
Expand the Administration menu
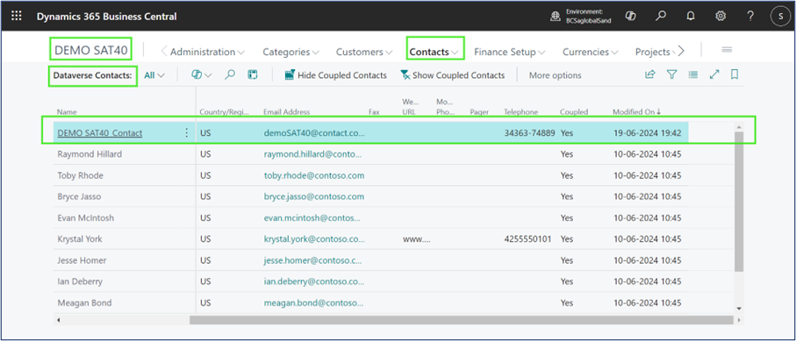207,52
